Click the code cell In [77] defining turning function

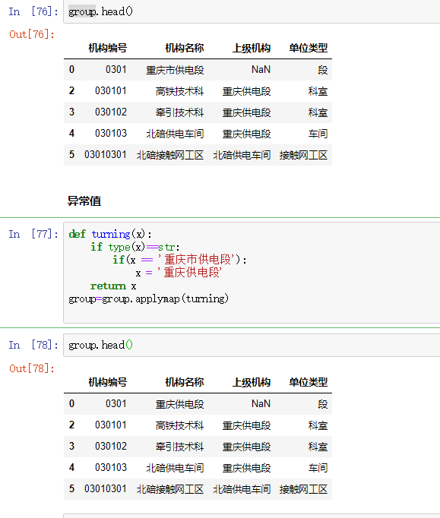pos(252,273)
